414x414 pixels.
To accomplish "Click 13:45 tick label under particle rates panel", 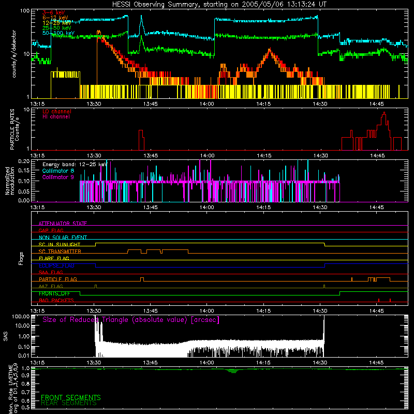I will [x=151, y=156].
